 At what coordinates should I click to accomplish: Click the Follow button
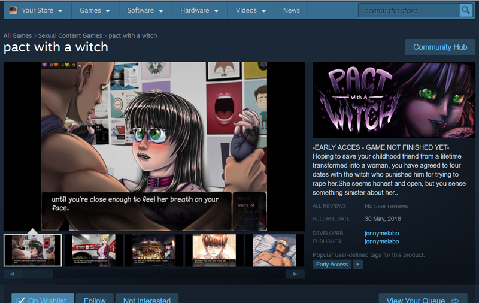click(x=95, y=299)
